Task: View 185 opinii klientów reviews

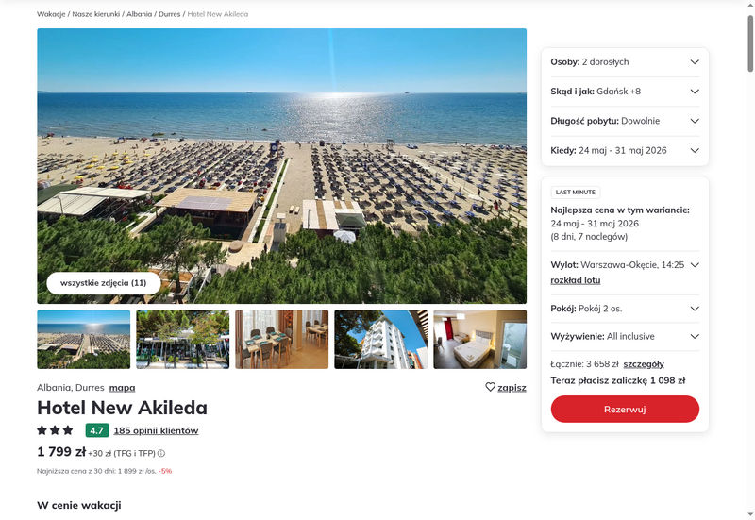Action: point(156,430)
